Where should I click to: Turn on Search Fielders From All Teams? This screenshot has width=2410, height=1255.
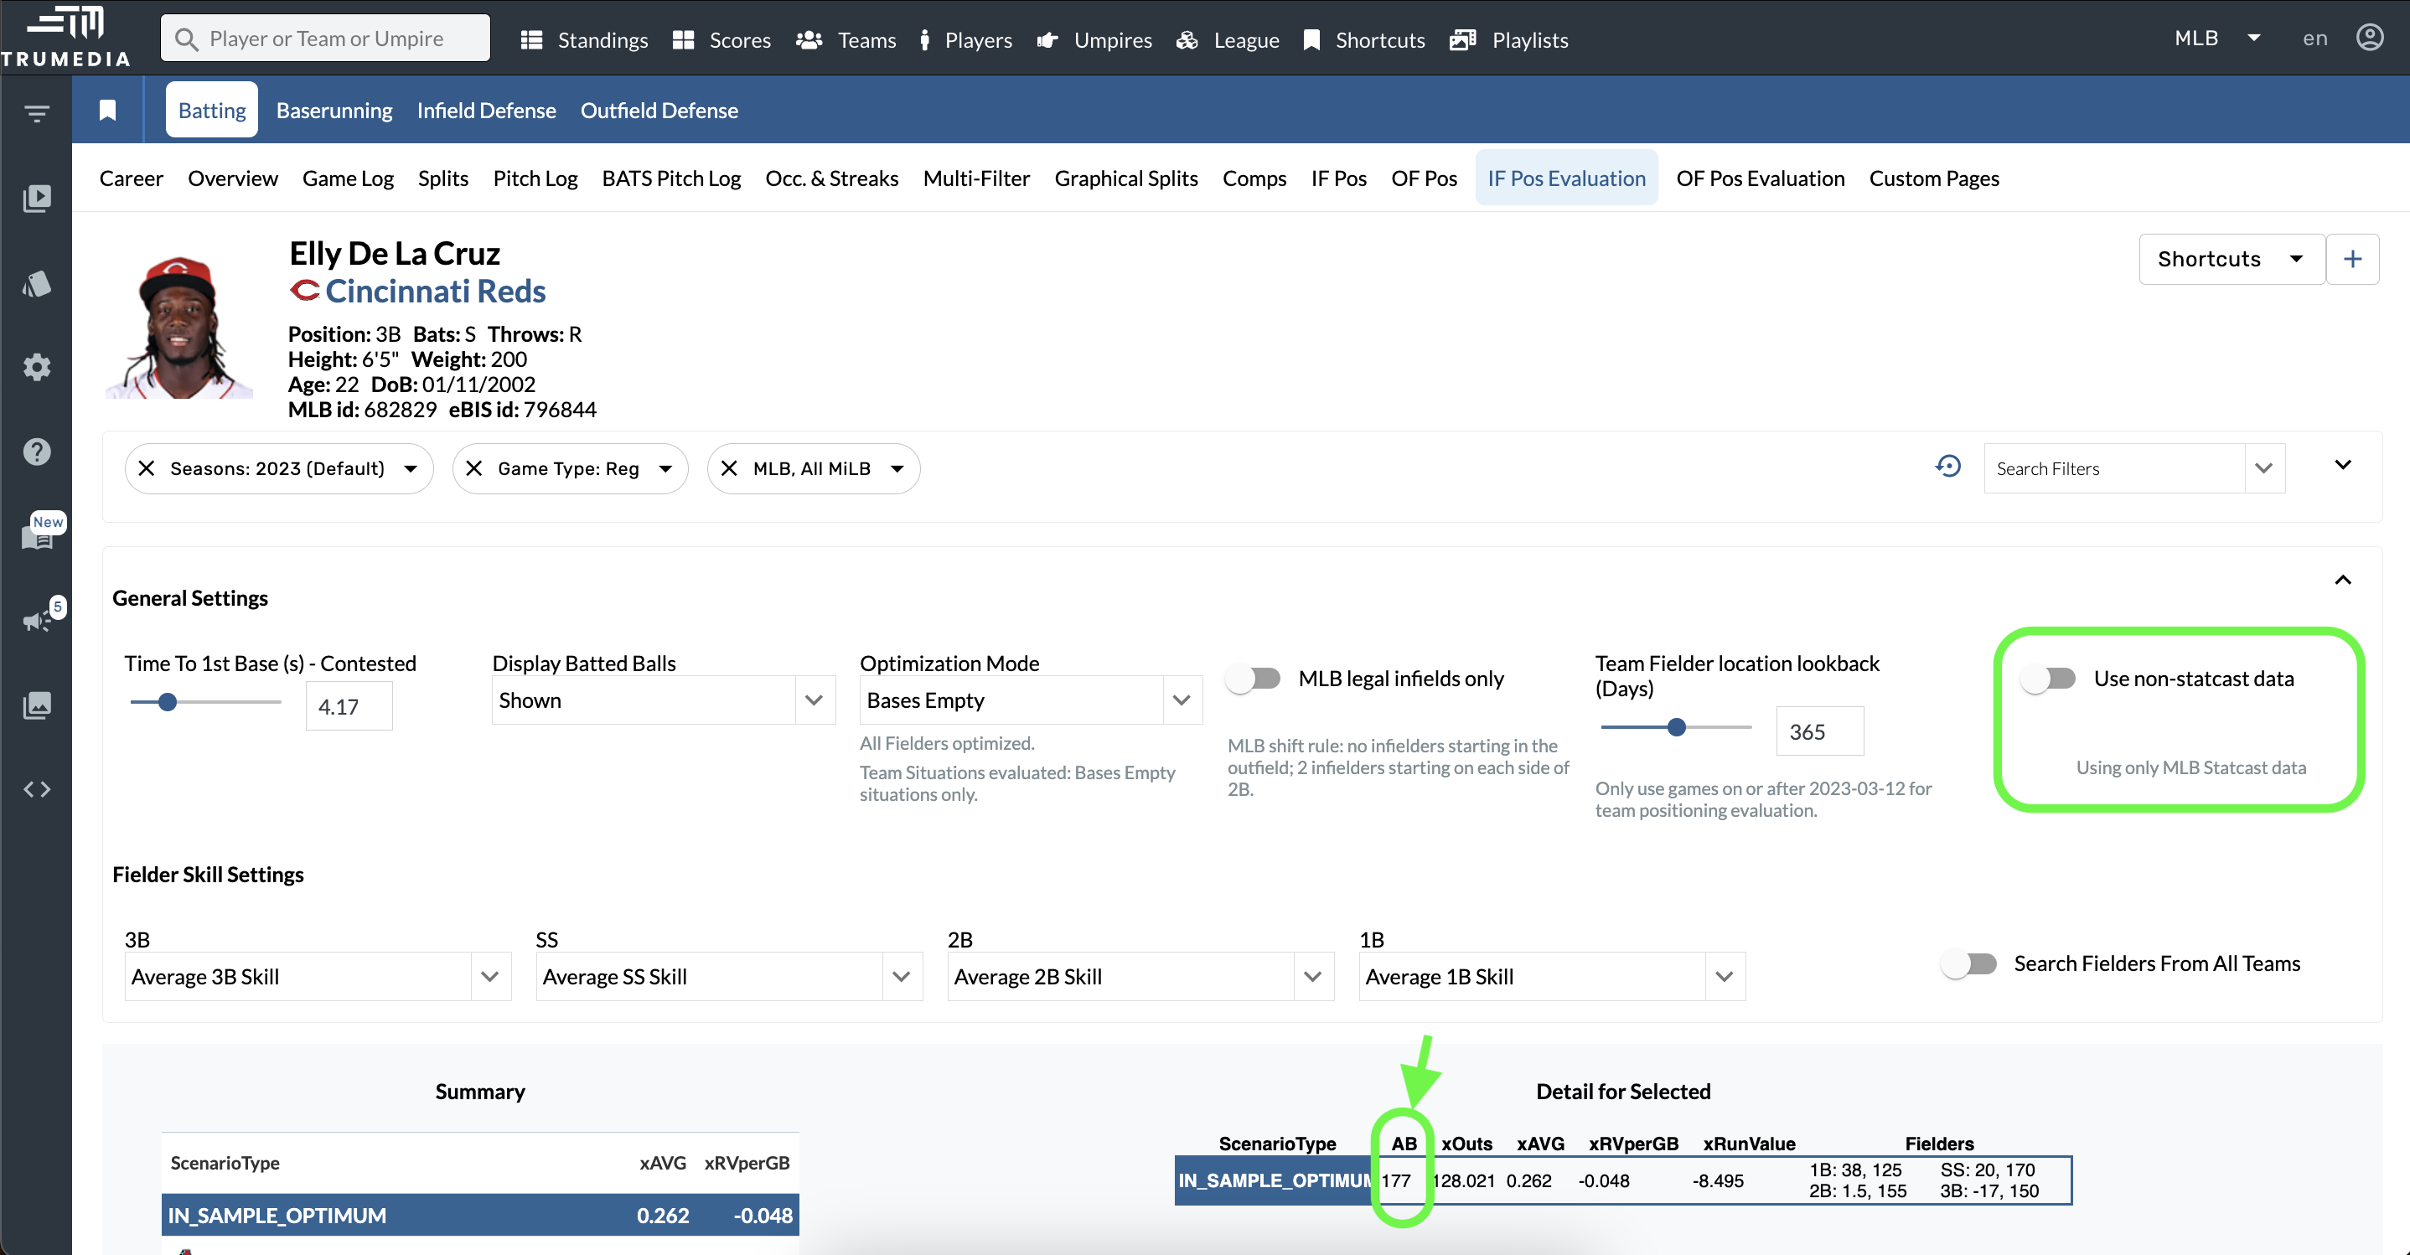click(x=1969, y=963)
